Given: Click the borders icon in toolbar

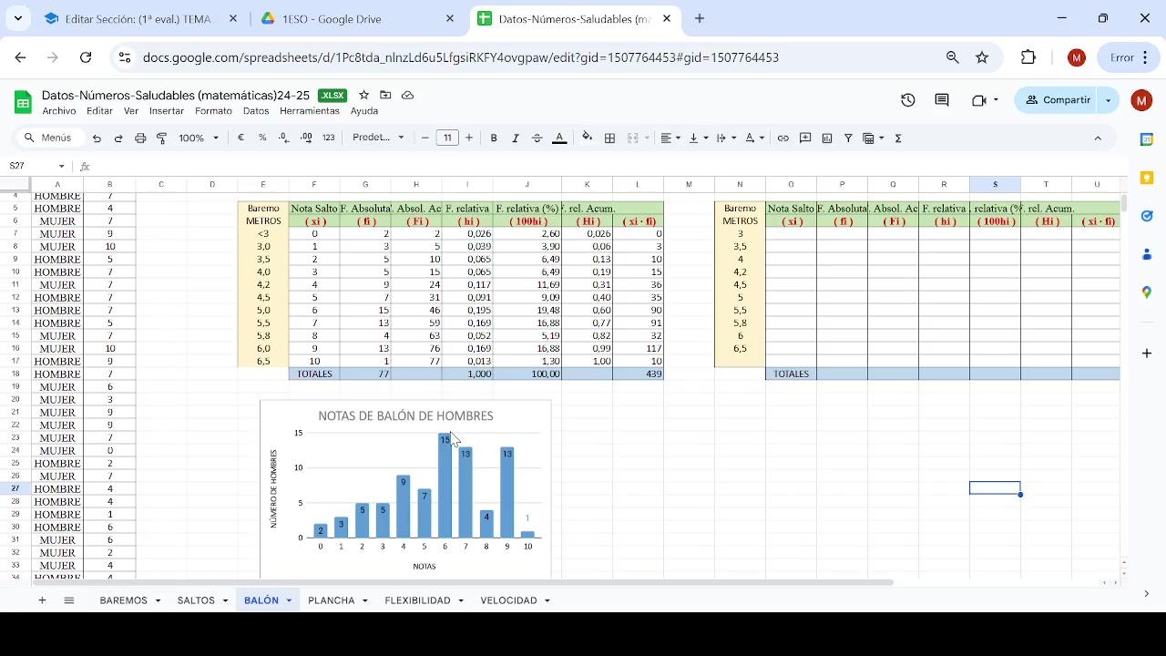Looking at the screenshot, I should pos(610,138).
